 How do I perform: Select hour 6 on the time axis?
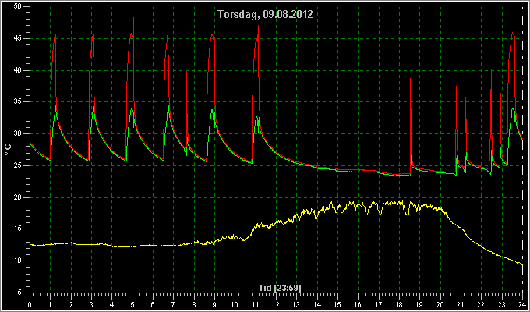pyautogui.click(x=153, y=304)
